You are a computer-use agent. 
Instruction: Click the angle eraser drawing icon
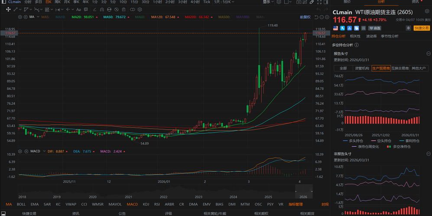94,10
